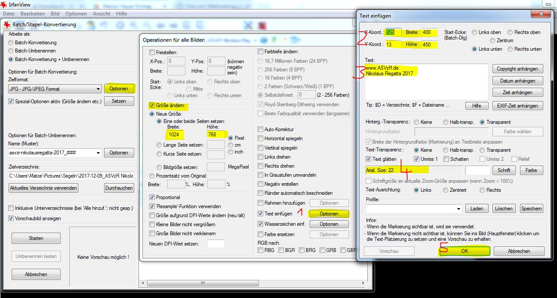Screen dimensions: 557x298
Task: Toggle the Text einfügen checkbox
Action: click(261, 214)
